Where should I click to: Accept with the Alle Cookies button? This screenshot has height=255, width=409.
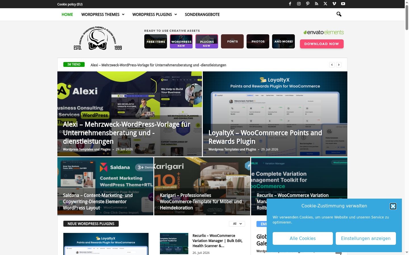click(x=303, y=239)
